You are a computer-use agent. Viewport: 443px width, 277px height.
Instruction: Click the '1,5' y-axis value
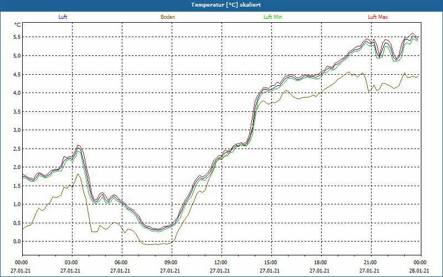point(17,186)
